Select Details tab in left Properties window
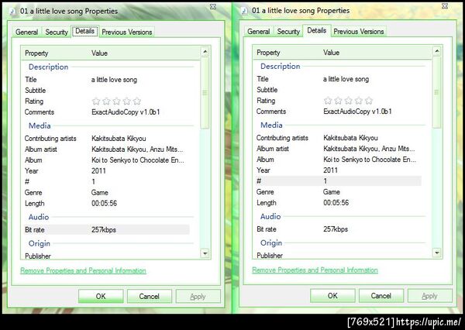465x330 pixels. tap(84, 31)
